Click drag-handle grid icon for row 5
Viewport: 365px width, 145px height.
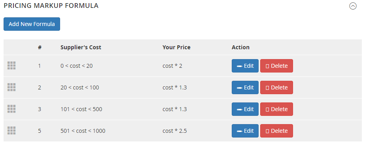point(11,130)
